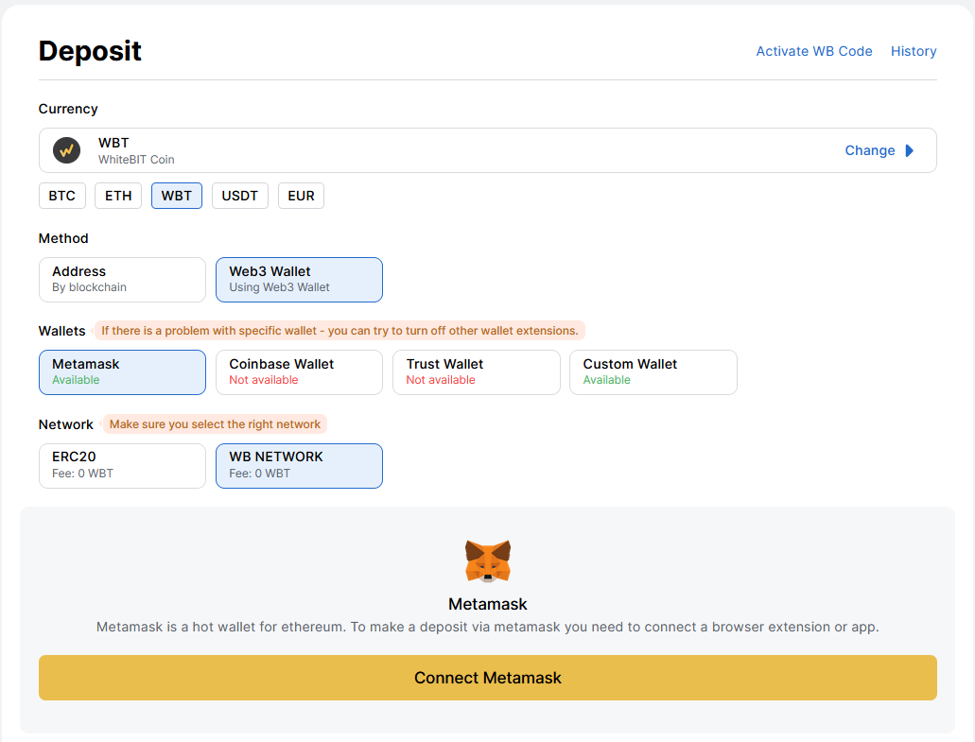Click the Metamask fox logo
Viewport: 975px width, 742px height.
pos(488,561)
